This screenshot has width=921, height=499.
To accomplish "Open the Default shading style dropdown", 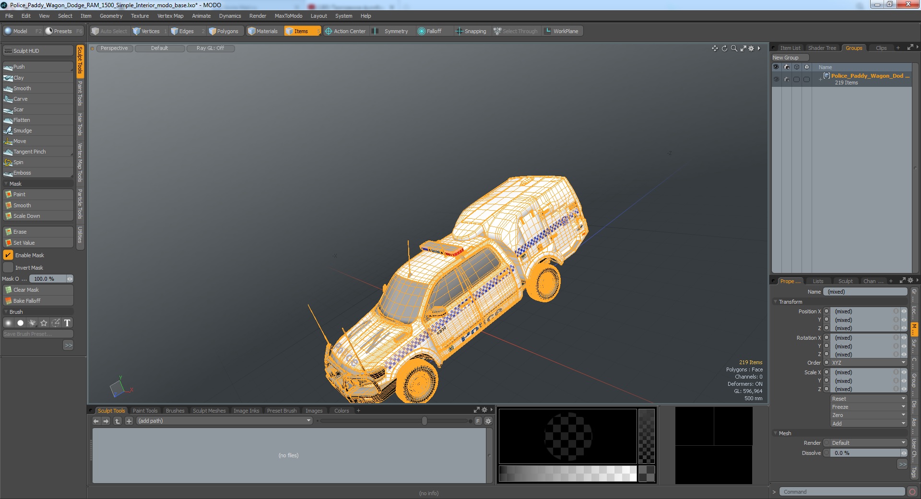I will point(160,48).
